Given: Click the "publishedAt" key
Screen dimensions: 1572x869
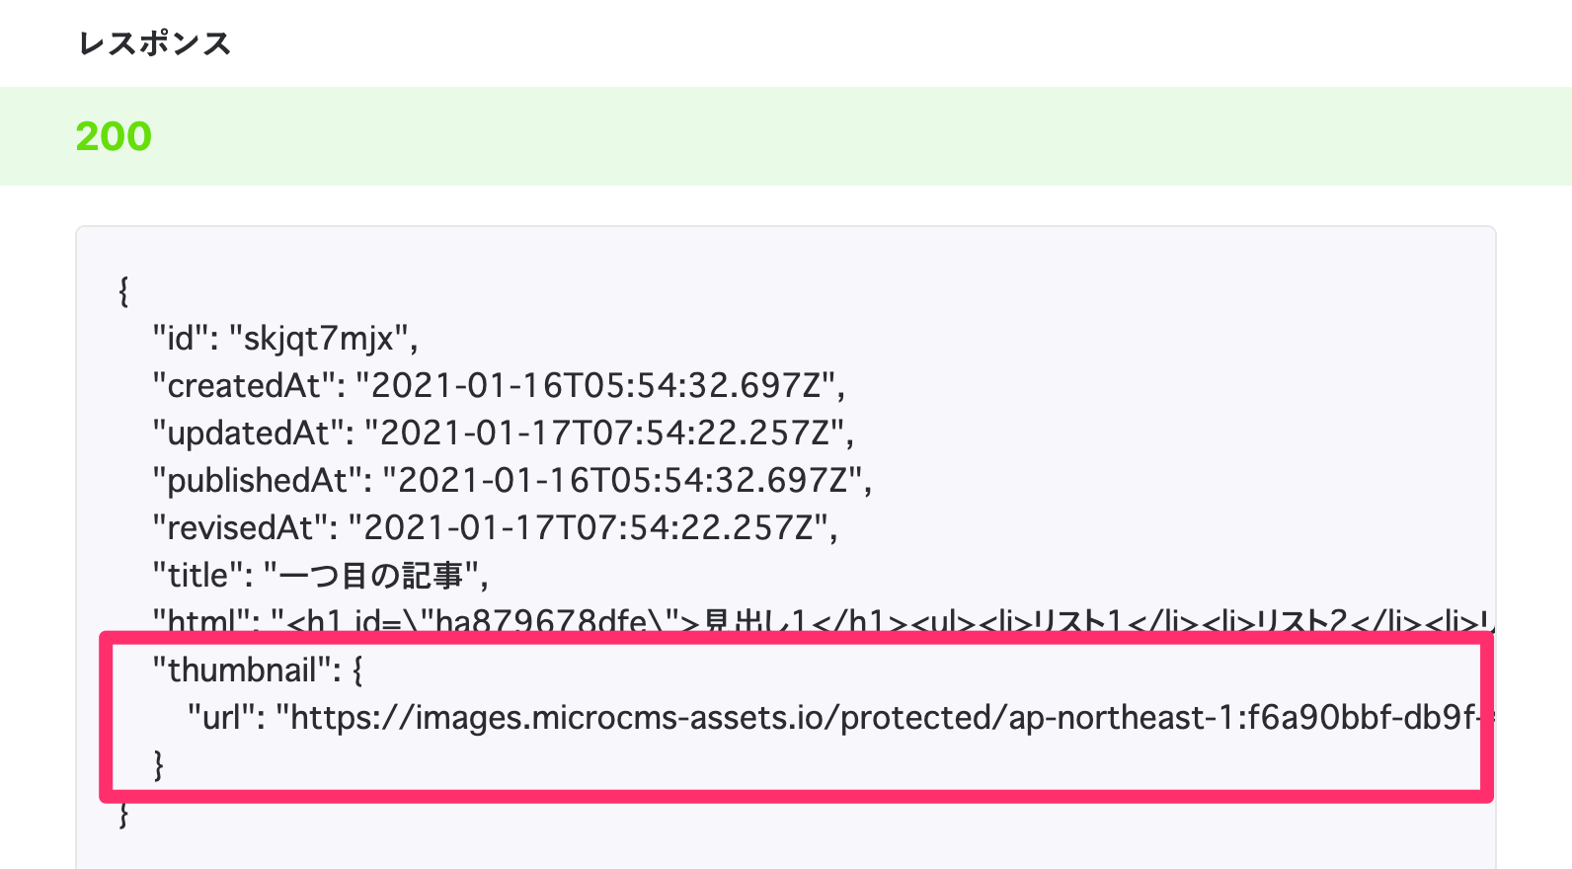Looking at the screenshot, I should tap(257, 481).
